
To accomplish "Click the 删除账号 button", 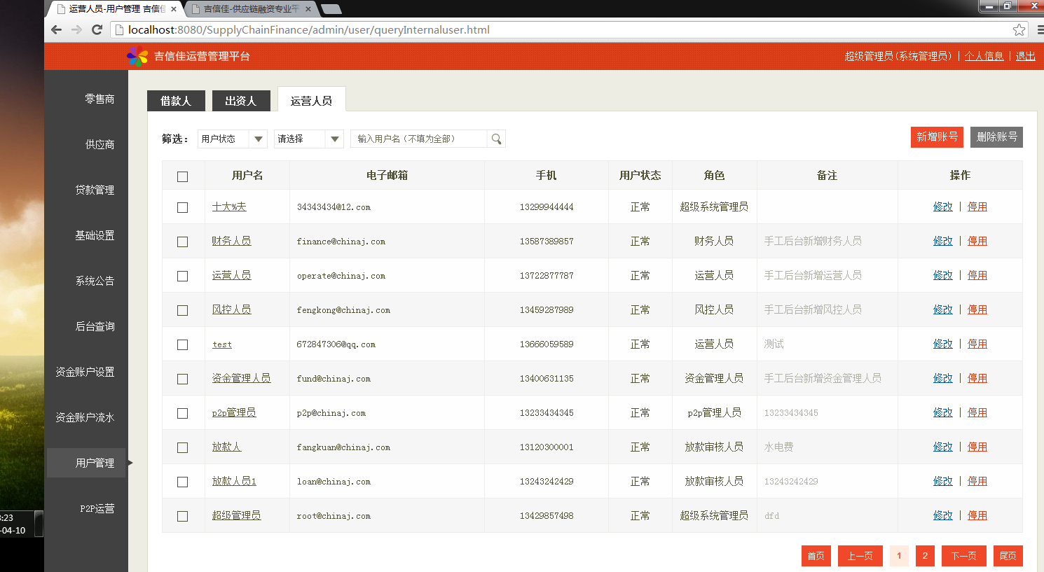I will pos(996,137).
